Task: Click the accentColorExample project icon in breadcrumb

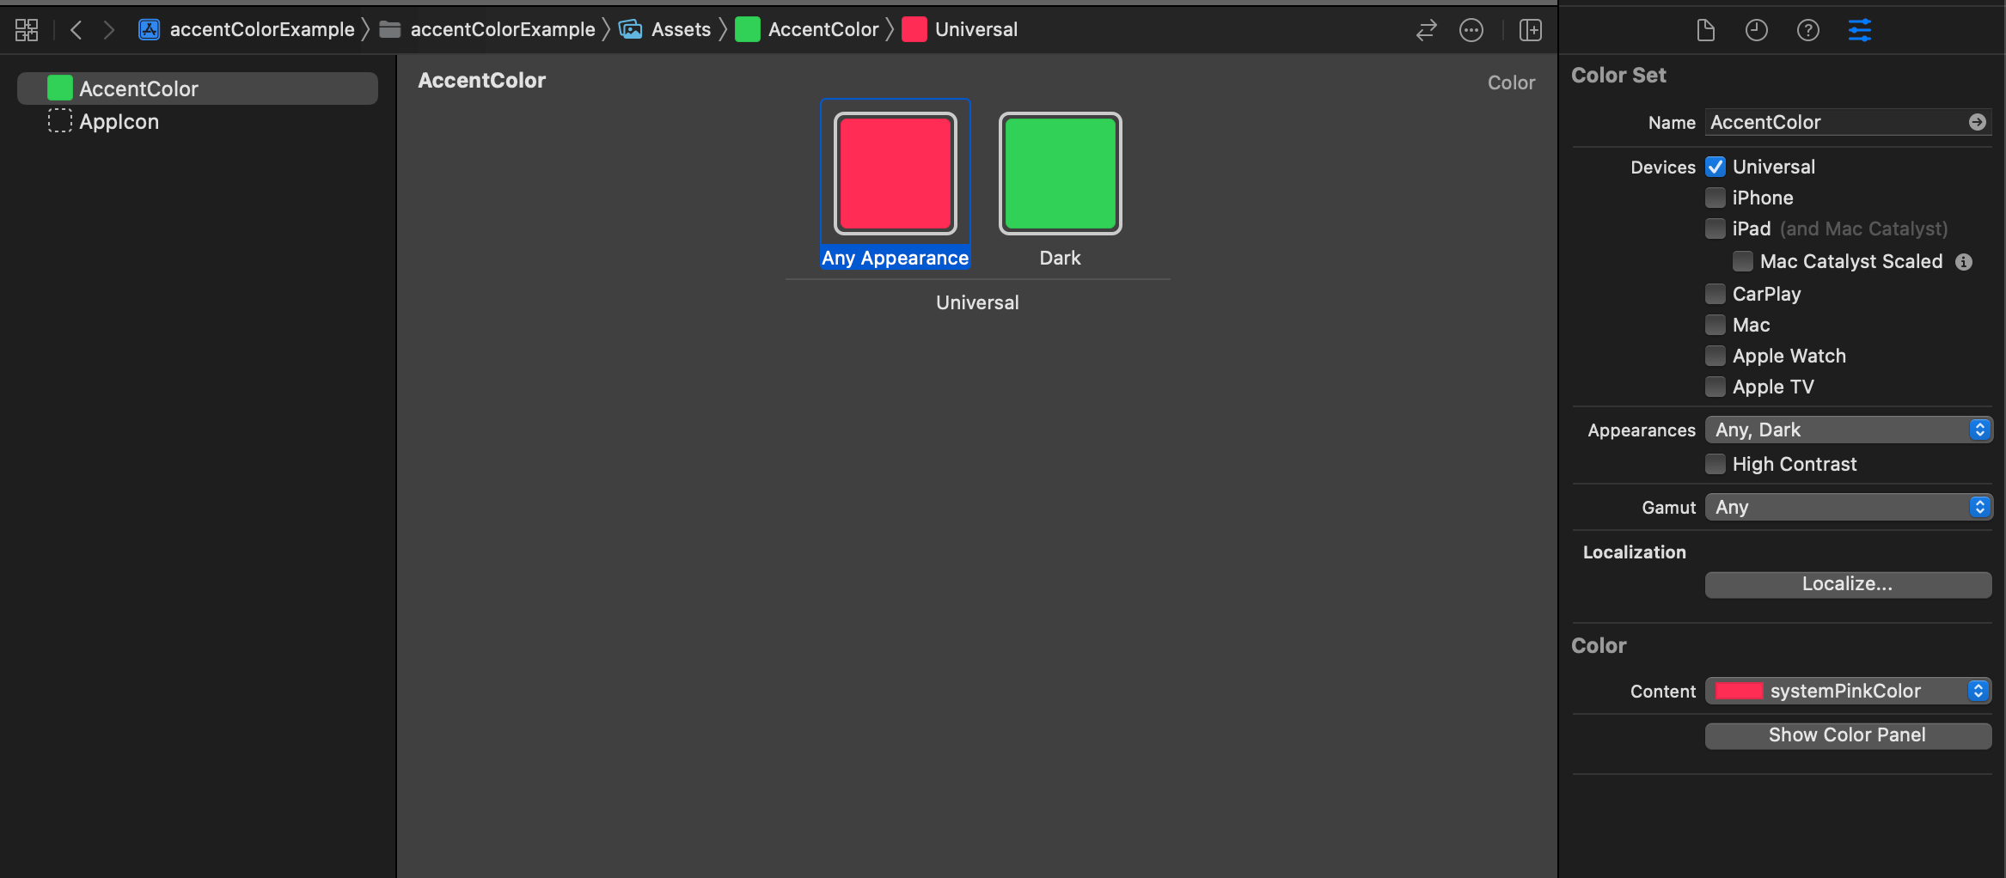Action: pyautogui.click(x=150, y=30)
